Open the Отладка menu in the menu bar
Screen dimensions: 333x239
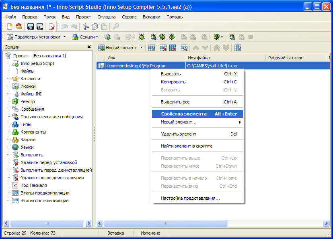106,17
